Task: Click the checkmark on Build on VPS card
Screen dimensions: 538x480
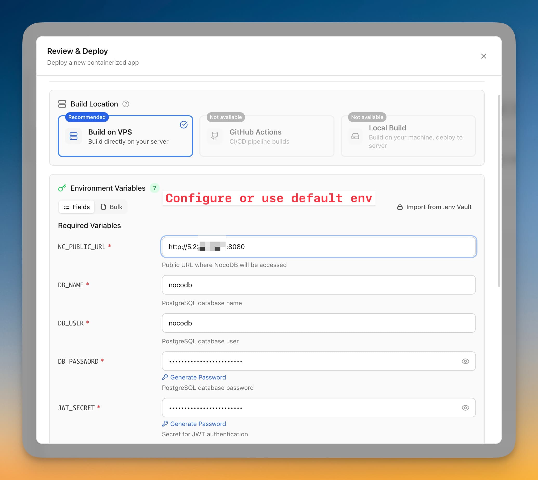Action: pyautogui.click(x=184, y=125)
